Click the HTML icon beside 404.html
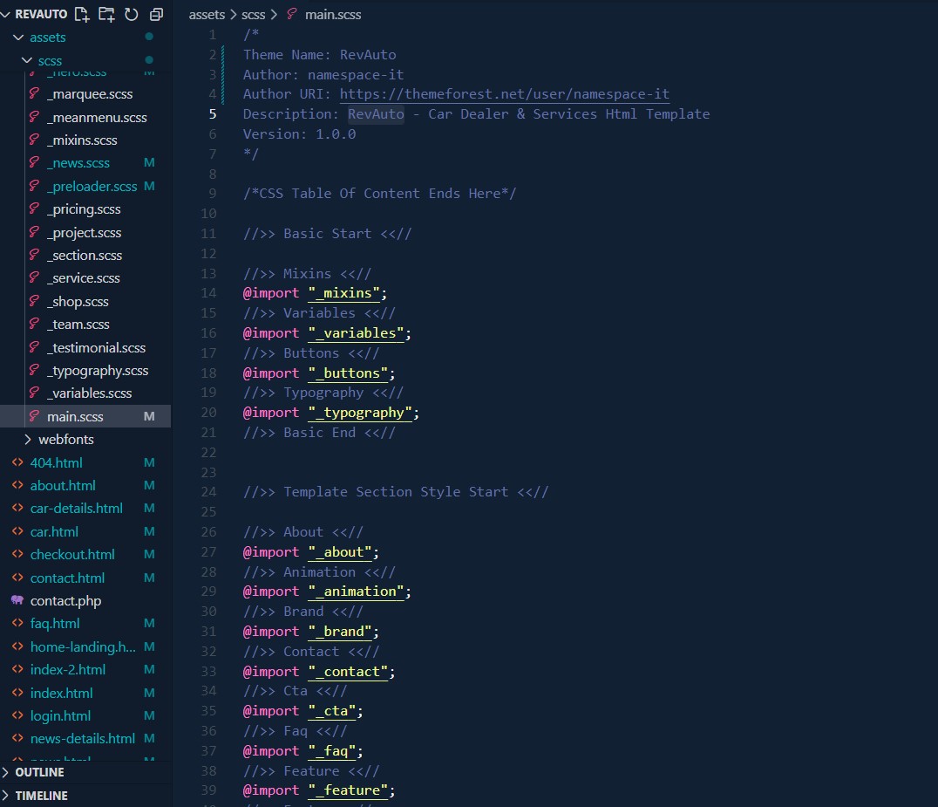Image resolution: width=938 pixels, height=807 pixels. pos(17,462)
